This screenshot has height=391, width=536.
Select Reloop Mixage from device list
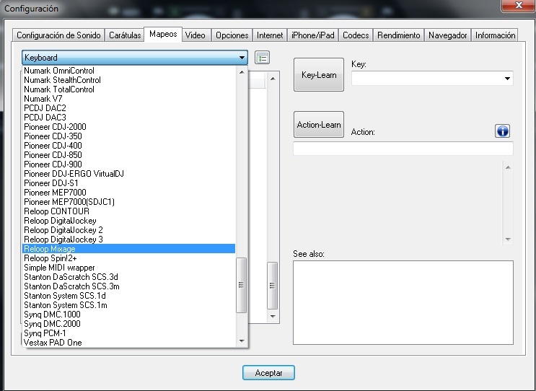pyautogui.click(x=128, y=249)
